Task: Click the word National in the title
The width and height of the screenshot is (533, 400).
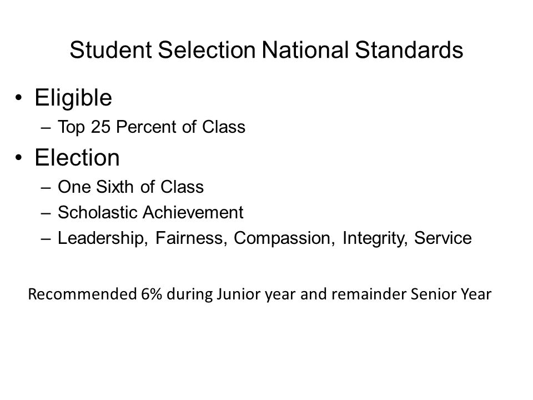Action: pos(305,50)
